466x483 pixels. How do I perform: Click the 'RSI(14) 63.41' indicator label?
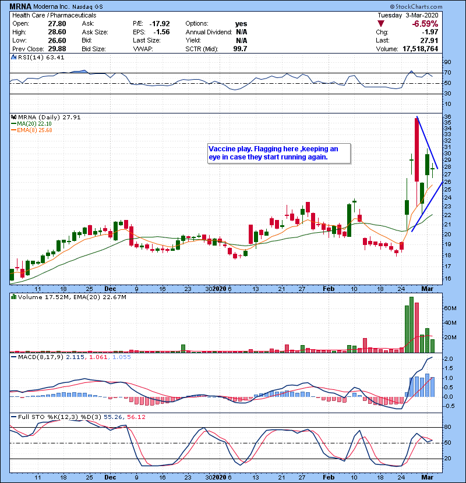41,57
